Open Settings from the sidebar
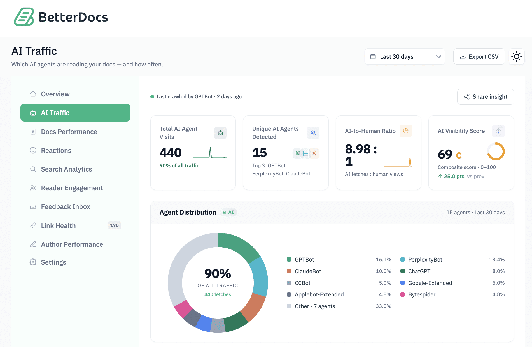This screenshot has width=532, height=347. [75, 262]
